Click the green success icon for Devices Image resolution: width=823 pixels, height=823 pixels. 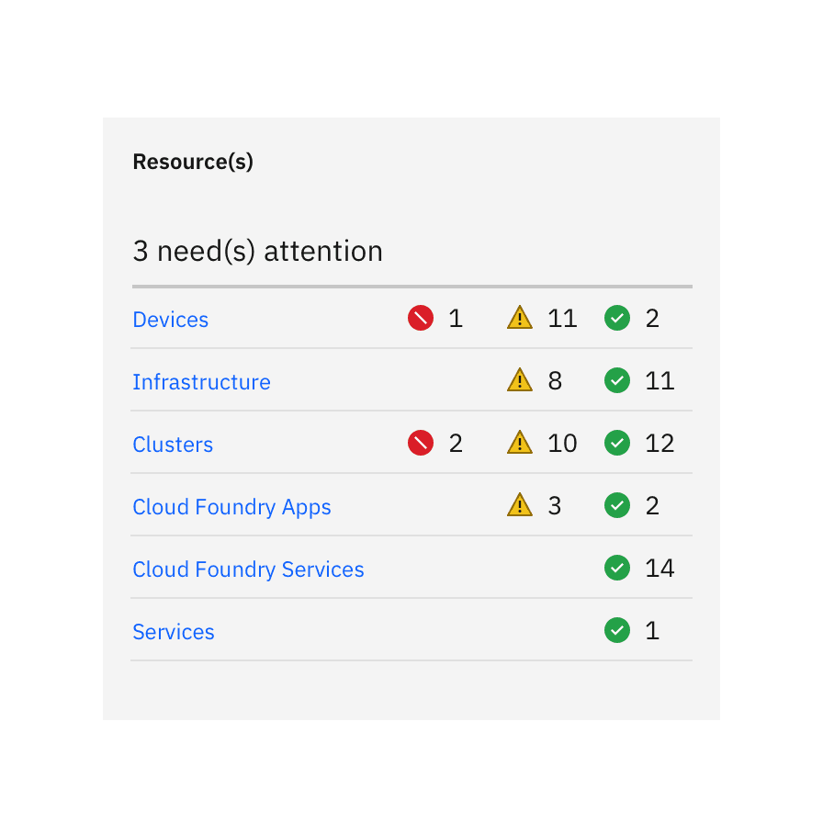[x=617, y=319]
